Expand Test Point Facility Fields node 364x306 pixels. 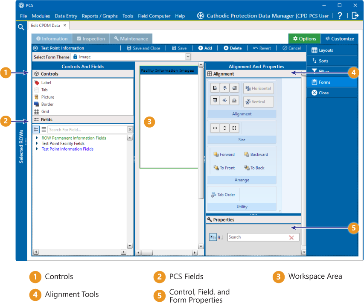[37, 144]
